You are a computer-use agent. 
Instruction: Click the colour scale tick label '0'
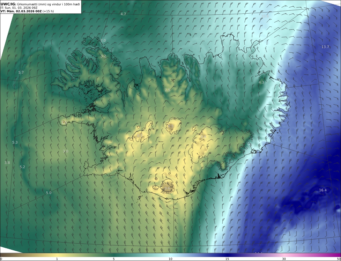pos(1,259)
